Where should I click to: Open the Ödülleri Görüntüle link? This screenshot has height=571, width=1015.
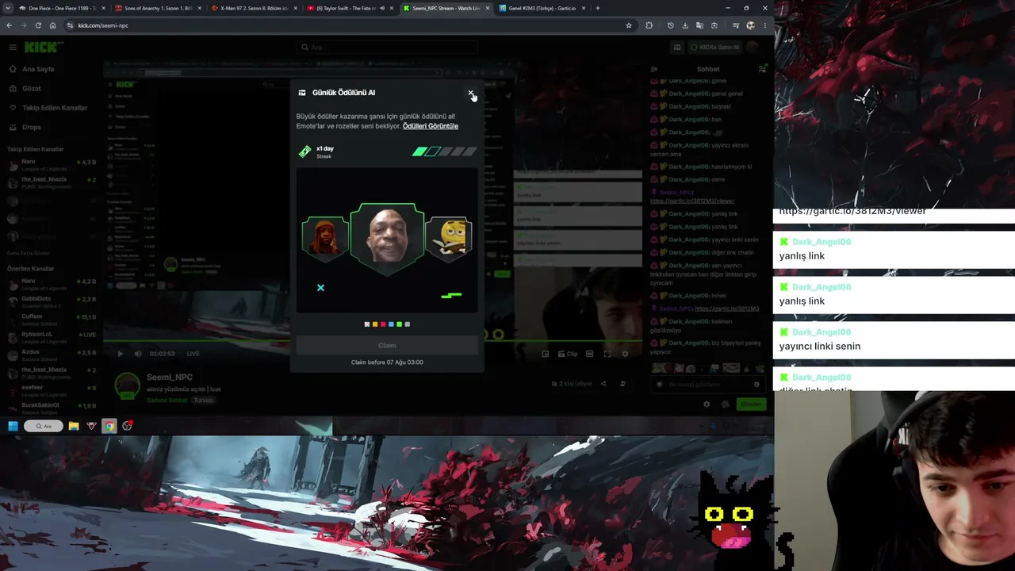[x=431, y=126]
